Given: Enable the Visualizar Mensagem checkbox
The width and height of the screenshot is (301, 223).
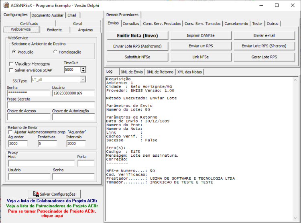Looking at the screenshot, I should (x=11, y=64).
